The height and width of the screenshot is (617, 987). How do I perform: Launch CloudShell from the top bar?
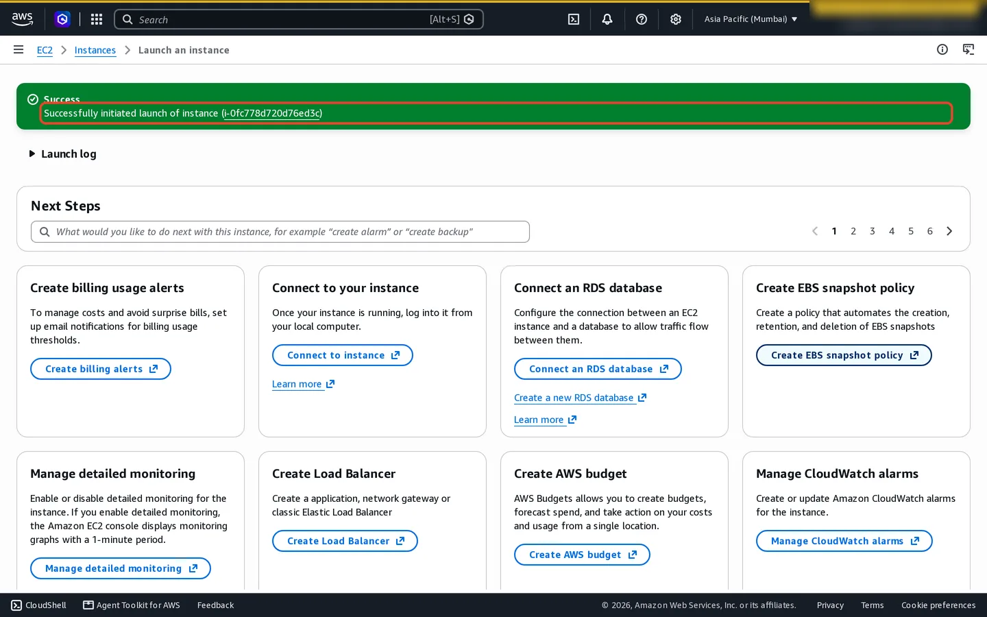[x=574, y=19]
